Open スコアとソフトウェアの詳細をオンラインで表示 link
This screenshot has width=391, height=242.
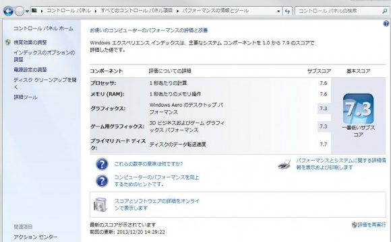point(157,204)
